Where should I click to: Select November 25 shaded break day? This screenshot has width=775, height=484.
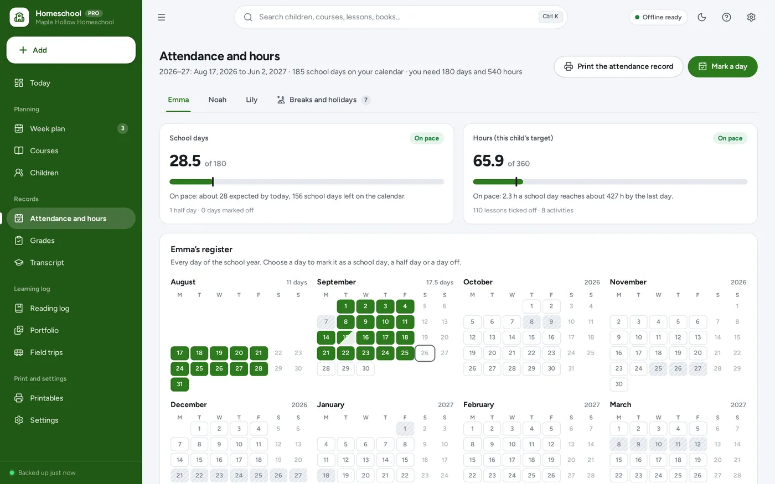click(658, 368)
